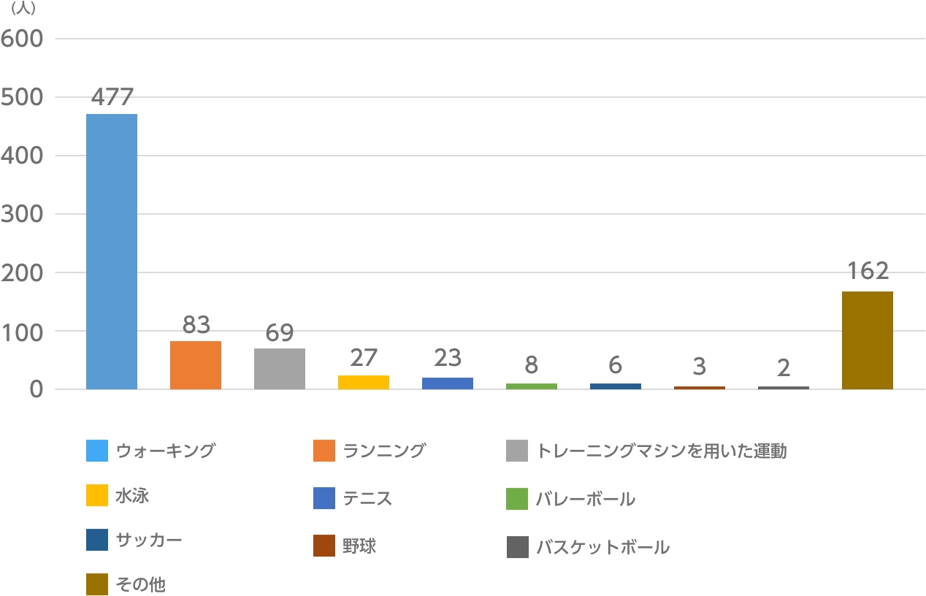Click the バスケットボール legend text label
The height and width of the screenshot is (596, 926).
(x=602, y=547)
